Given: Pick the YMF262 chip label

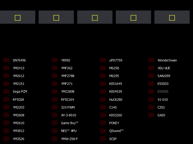Looking at the screenshot, I should pyautogui.click(x=67, y=68).
